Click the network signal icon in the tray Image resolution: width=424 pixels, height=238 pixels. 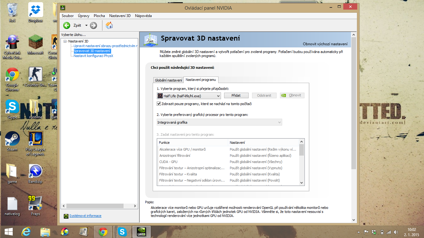click(389, 232)
